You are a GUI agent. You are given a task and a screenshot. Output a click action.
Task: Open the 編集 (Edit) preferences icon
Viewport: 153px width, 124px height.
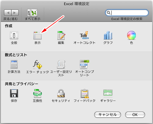[x=61, y=35]
